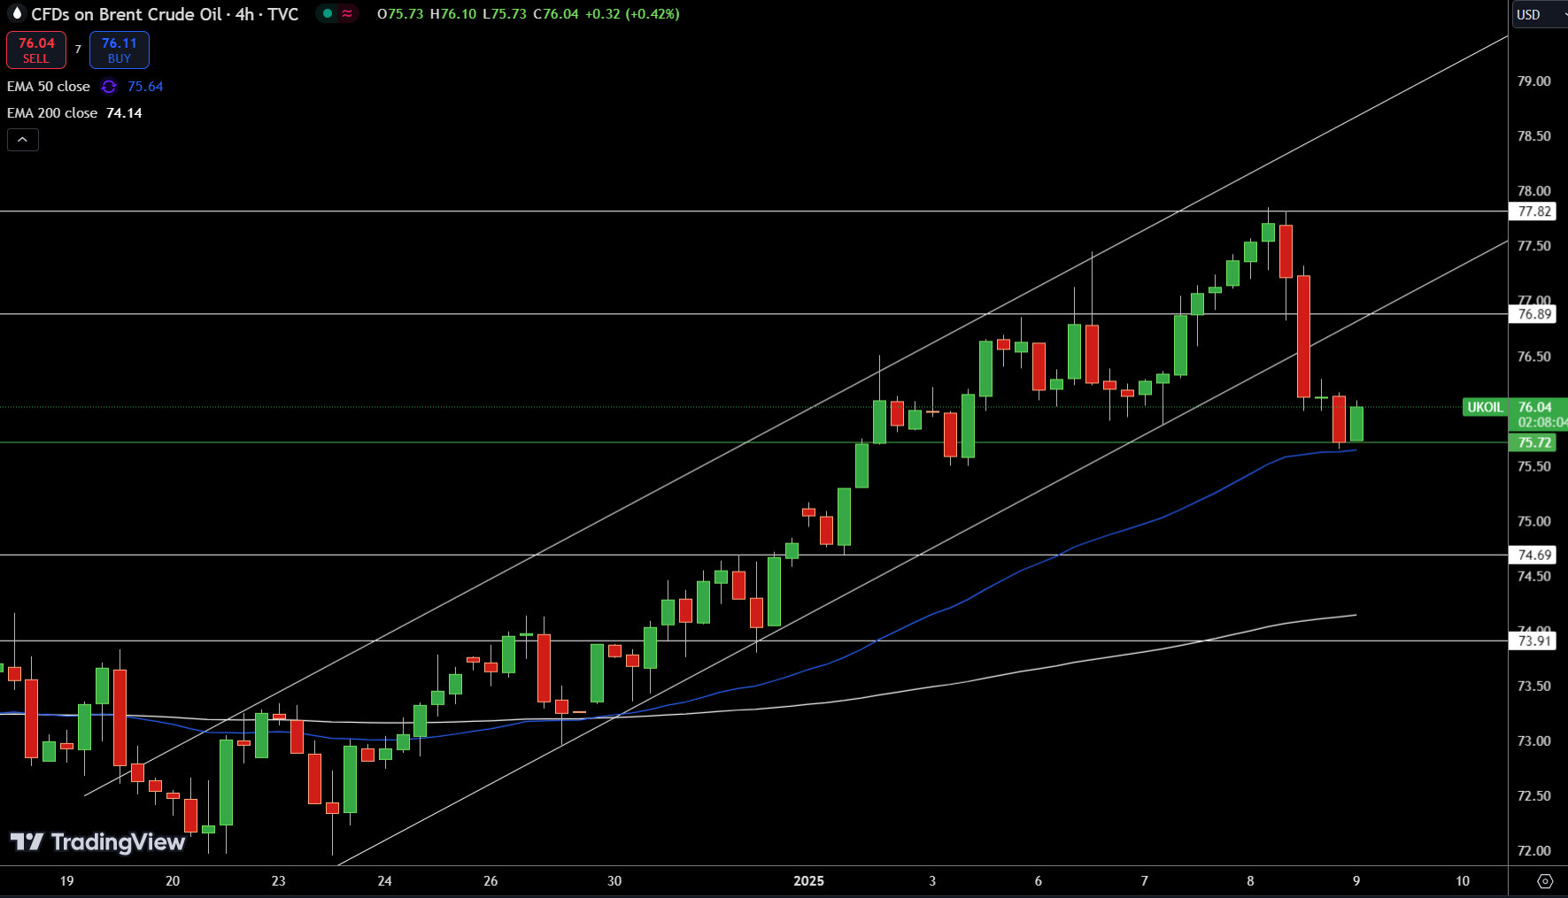Click the 77.82 horizontal line price label

point(1534,211)
